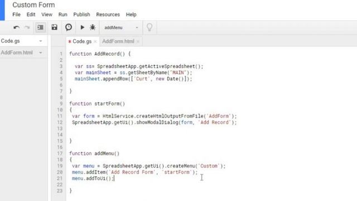The height and width of the screenshot is (201, 357).
Task: Click the showModalDialog code line
Action: pos(155,122)
